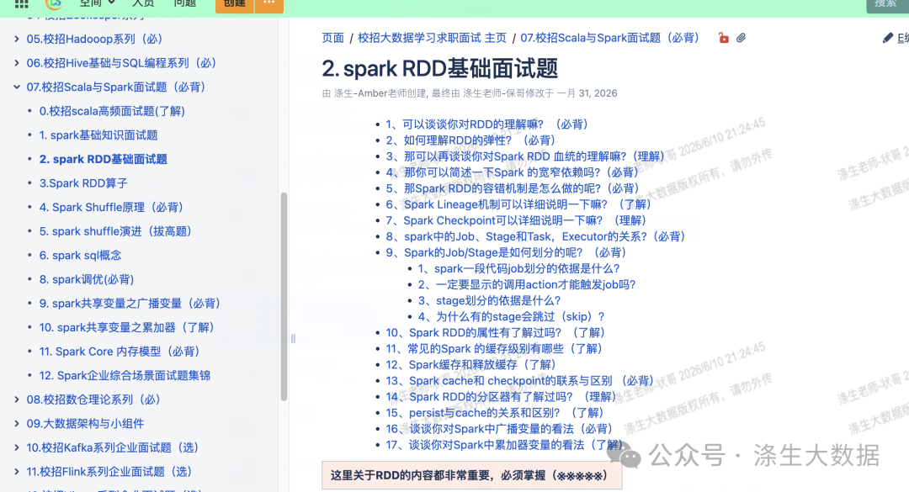Open the app switcher grid icon
909x492 pixels.
[21, 3]
